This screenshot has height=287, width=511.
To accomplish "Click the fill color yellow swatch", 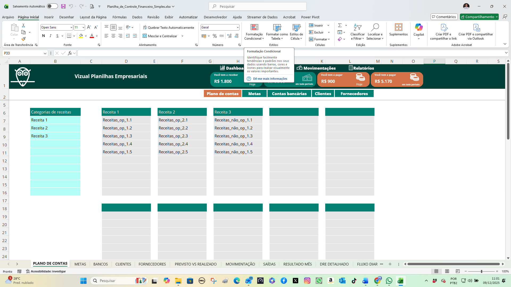I will (x=81, y=36).
